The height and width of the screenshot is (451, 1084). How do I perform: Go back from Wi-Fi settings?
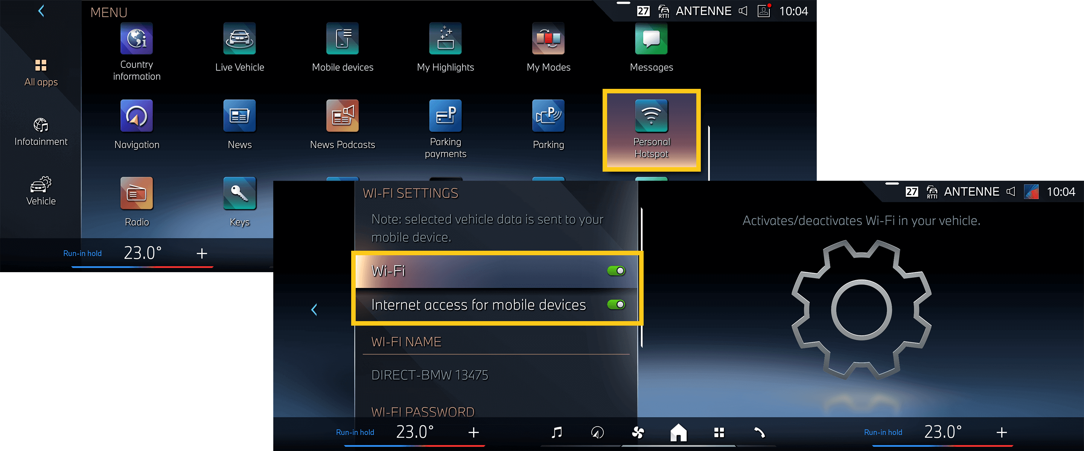[x=314, y=310]
